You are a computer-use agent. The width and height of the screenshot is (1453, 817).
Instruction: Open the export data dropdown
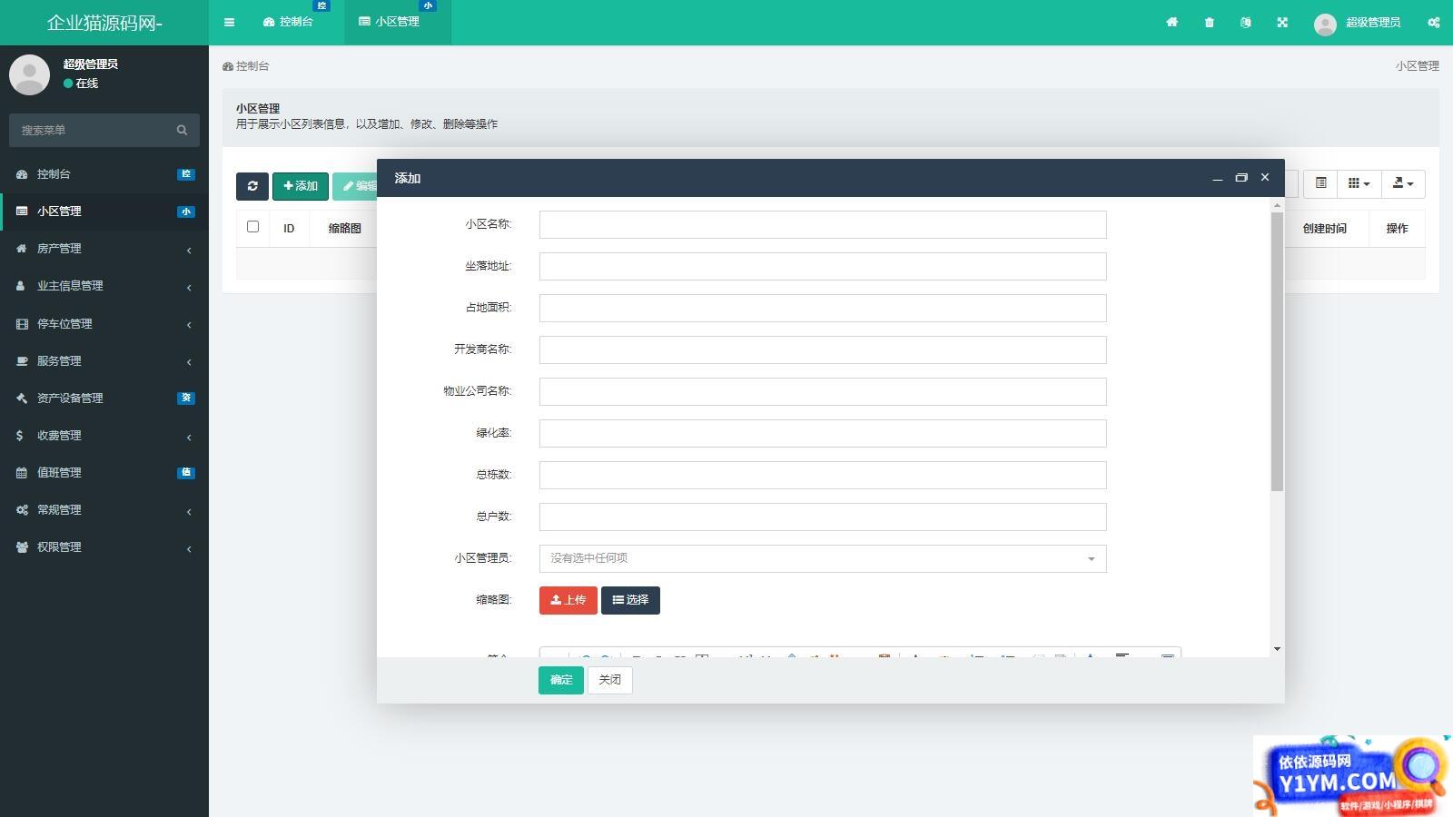[1403, 183]
